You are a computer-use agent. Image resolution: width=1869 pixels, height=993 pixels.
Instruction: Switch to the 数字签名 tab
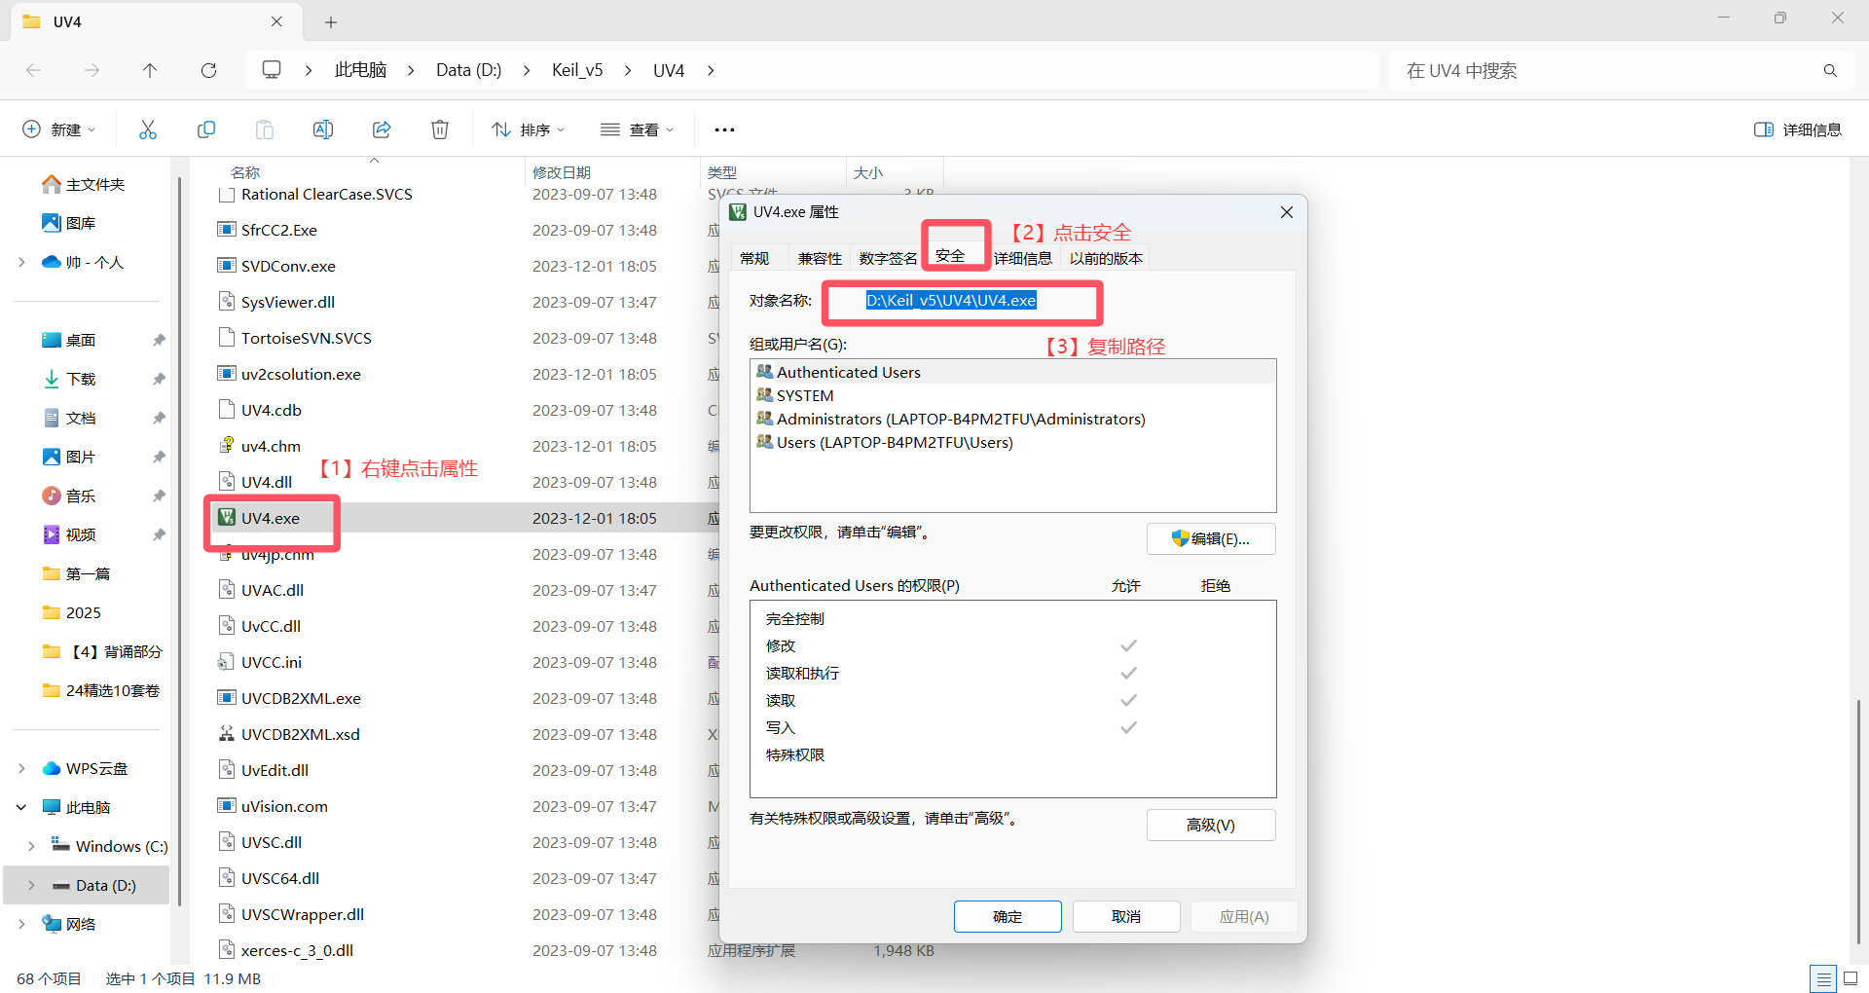tap(888, 258)
